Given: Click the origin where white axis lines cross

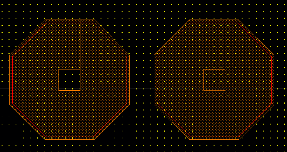Looking at the screenshot, I should [214, 89].
